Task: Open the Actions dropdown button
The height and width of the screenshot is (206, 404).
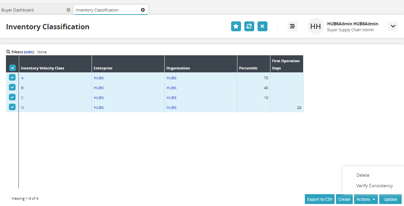Action: pos(366,199)
